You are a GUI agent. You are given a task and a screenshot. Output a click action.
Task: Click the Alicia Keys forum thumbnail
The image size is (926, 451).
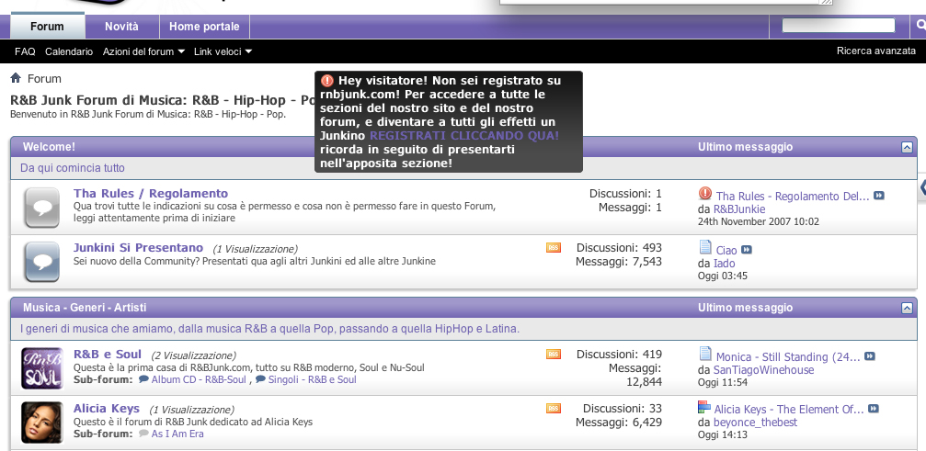[x=41, y=421]
